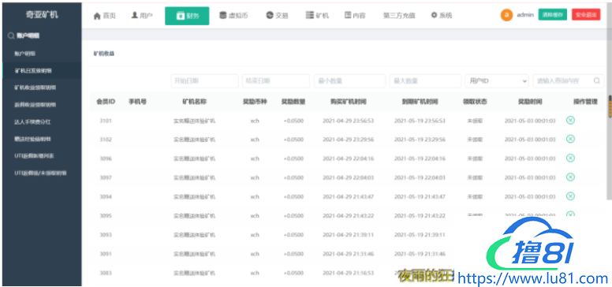
Task: Click member ID 3091 cell
Action: click(x=106, y=254)
